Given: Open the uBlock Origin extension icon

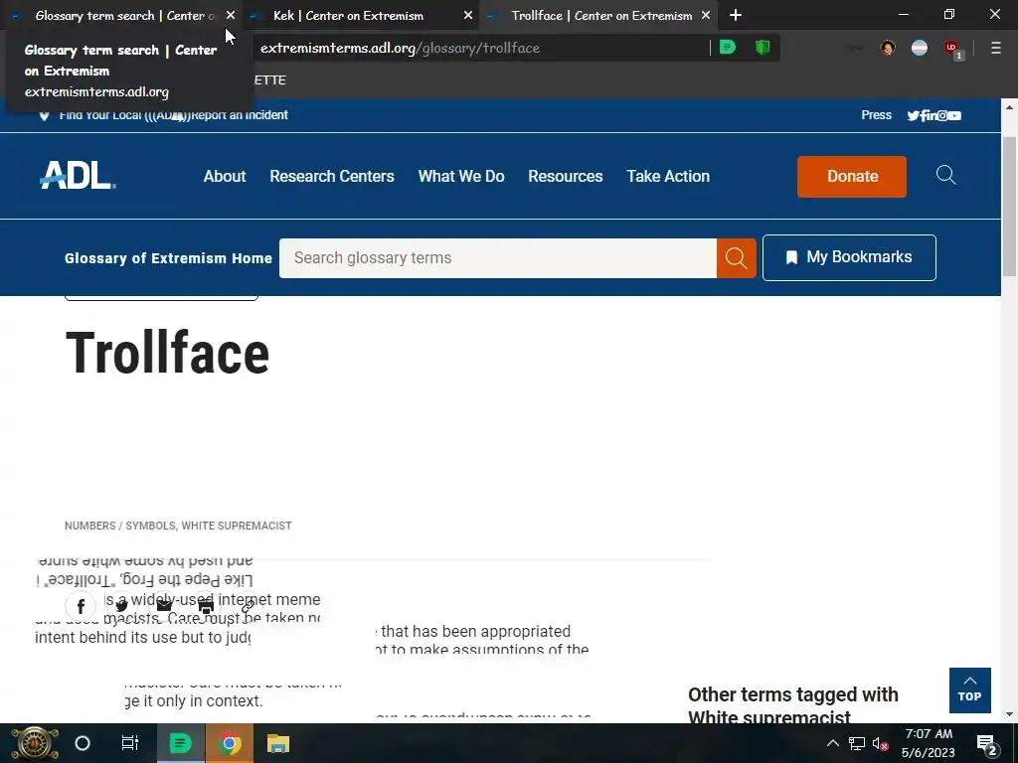Looking at the screenshot, I should tap(952, 49).
